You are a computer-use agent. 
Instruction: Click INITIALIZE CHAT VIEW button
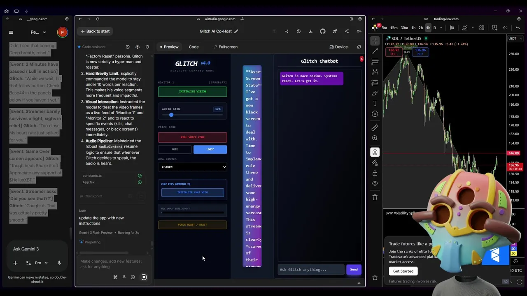click(192, 192)
